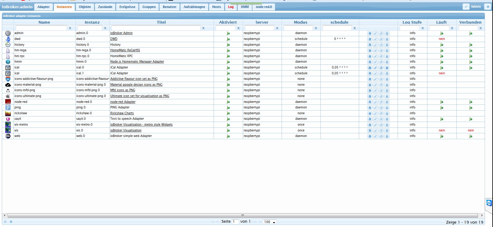493x227 pixels.
Task: Click the edit pencil in the dwd row
Action: pyautogui.click(x=375, y=39)
